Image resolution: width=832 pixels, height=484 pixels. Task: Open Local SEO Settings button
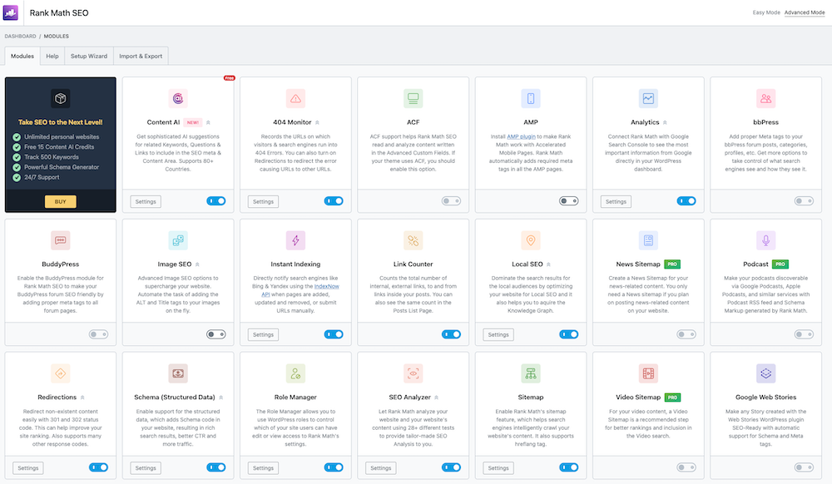pos(498,334)
